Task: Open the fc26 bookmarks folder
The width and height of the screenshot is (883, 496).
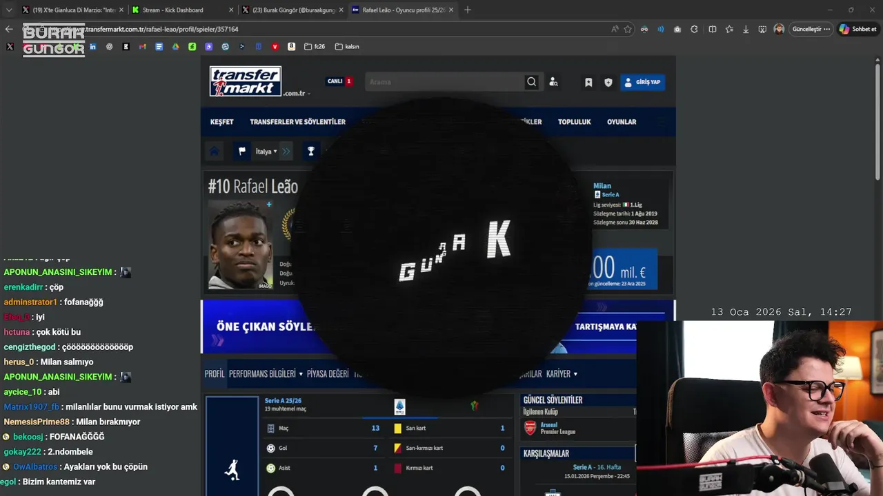Action: coord(315,47)
